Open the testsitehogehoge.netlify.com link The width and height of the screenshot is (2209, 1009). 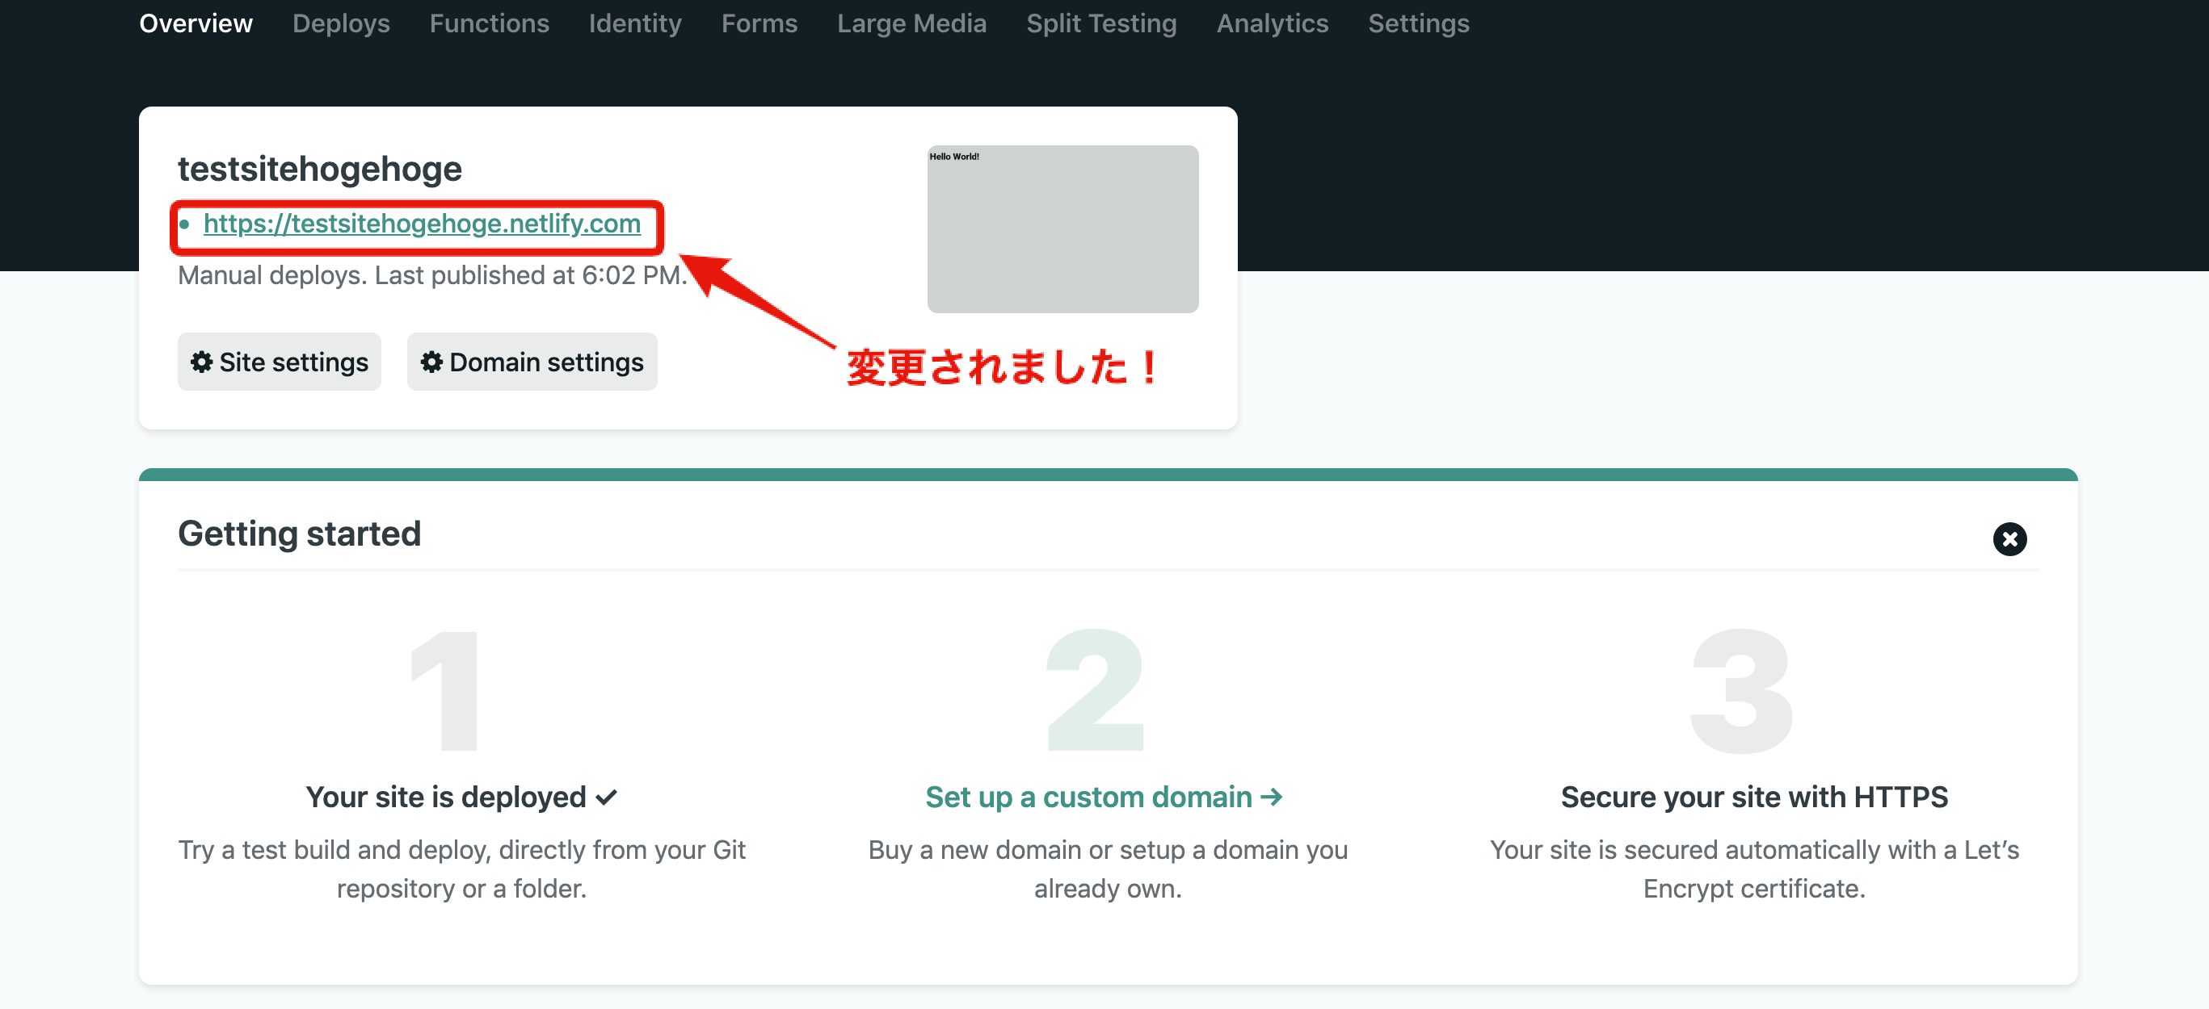click(422, 224)
